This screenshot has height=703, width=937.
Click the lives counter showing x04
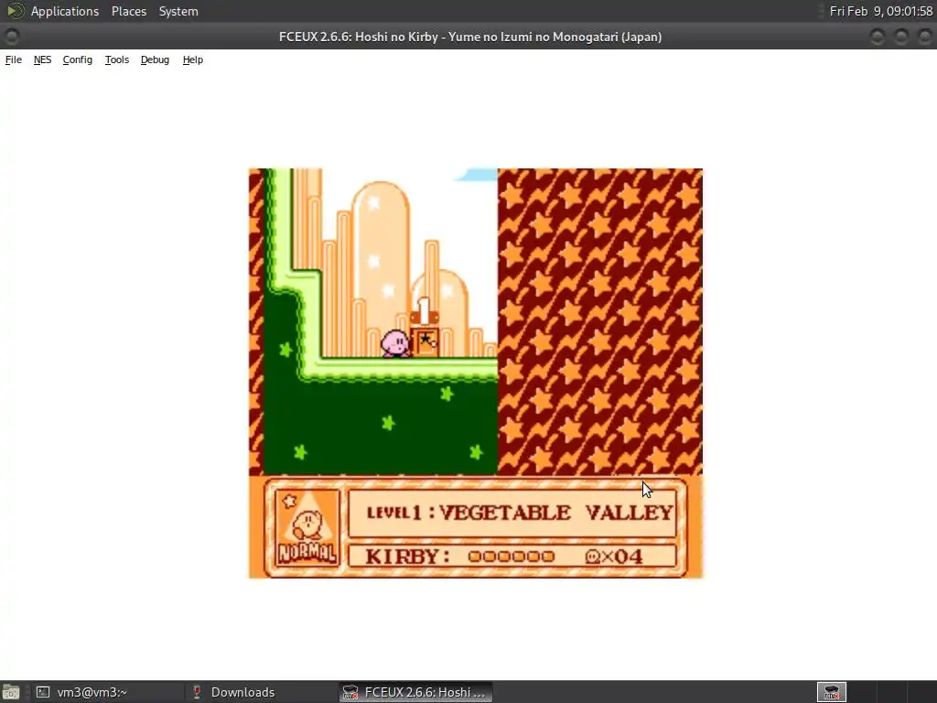pos(614,557)
